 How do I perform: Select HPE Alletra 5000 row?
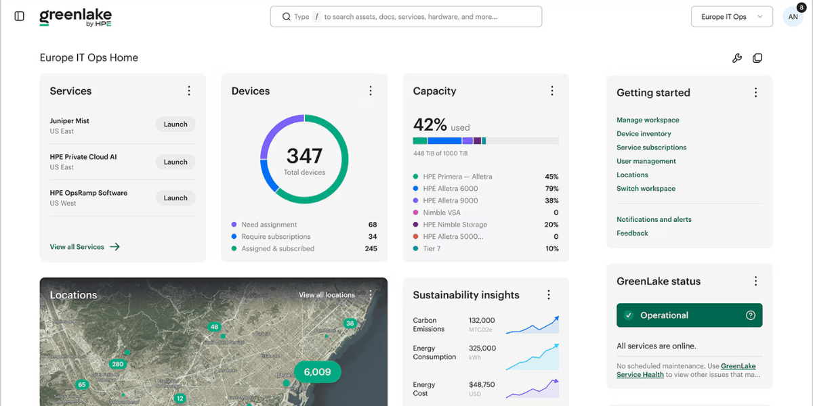point(486,237)
